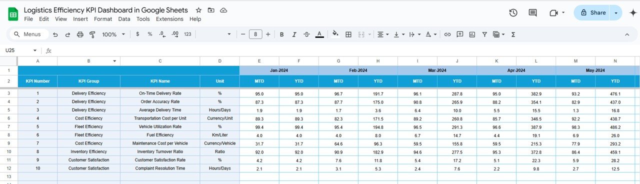Open the Tools menu
Screen dimensions: 640x184
tap(143, 19)
